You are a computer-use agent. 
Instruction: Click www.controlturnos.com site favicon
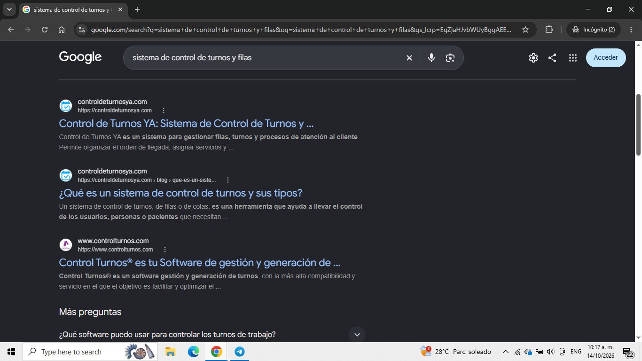click(x=65, y=245)
